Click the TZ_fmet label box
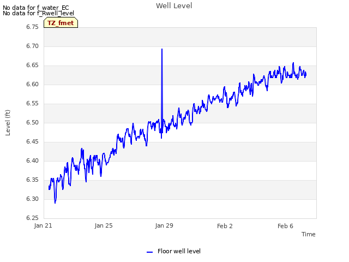This screenshot has width=349, height=262. click(x=61, y=23)
